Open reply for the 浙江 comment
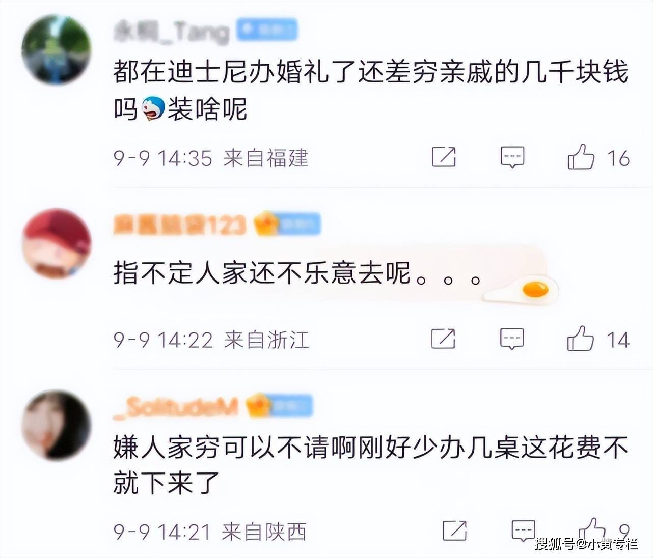 [x=512, y=339]
